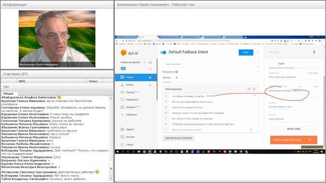Select text response row 6
Viewport: 326px width, 183px height.
click(210, 124)
